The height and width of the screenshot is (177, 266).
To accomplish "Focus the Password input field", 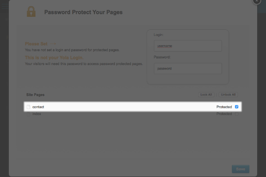I will tap(188, 69).
